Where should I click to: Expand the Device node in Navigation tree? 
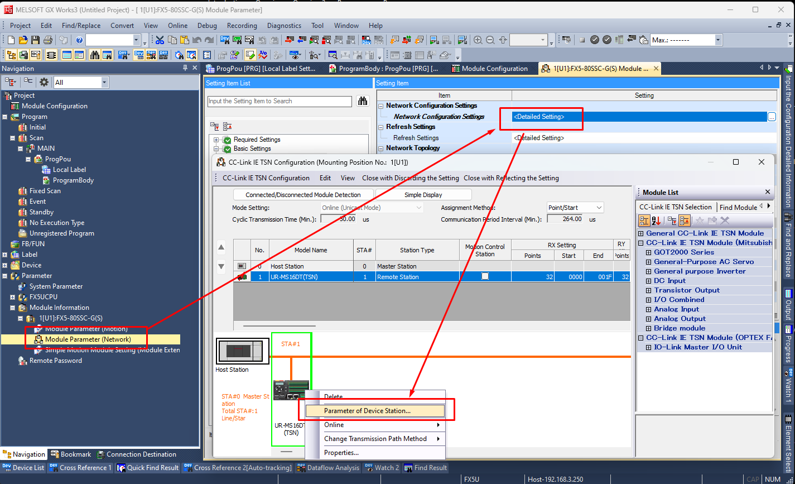point(5,265)
